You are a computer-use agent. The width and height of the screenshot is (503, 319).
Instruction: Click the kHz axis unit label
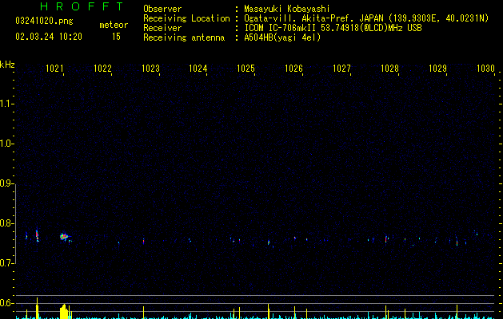click(x=7, y=65)
